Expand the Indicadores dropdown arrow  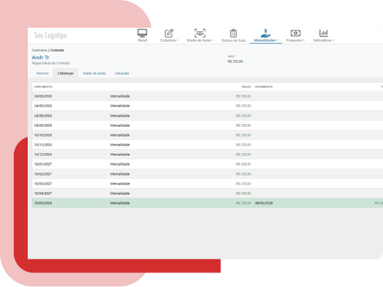pos(333,40)
